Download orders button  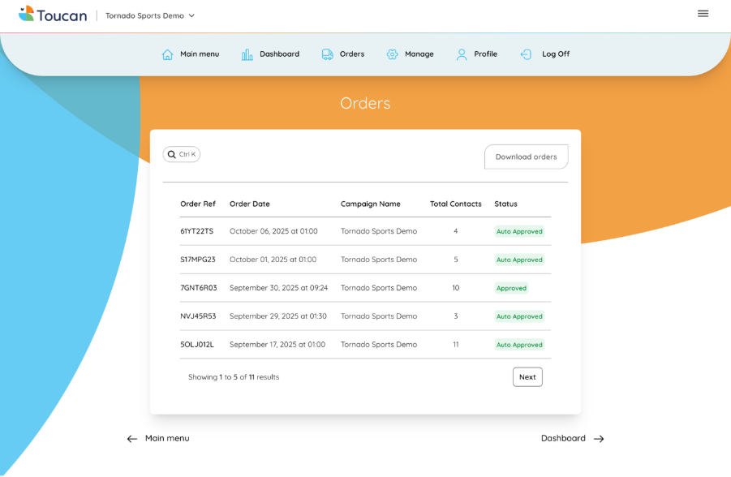[526, 157]
